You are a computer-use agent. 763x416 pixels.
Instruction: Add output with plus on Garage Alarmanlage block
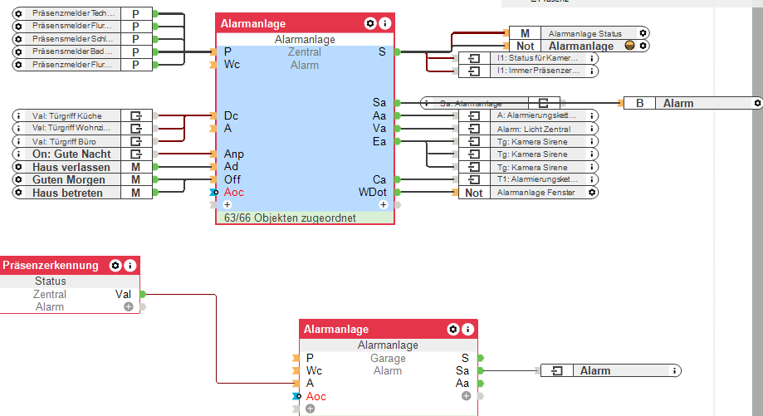[x=466, y=396]
